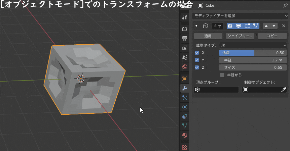
Task: Click the シェイプキー button
Action: tap(240, 36)
